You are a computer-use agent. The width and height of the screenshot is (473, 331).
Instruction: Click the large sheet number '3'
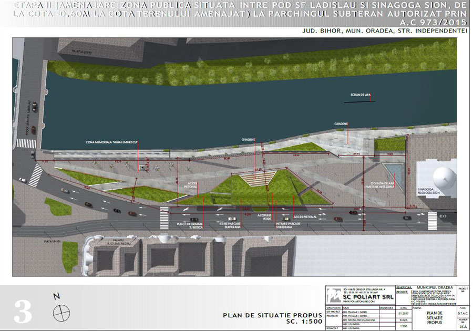pyautogui.click(x=23, y=312)
